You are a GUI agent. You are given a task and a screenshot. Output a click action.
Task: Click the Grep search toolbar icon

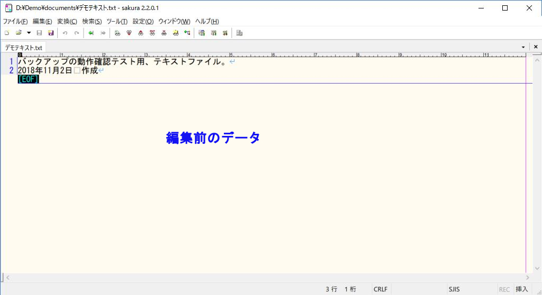[x=176, y=33]
